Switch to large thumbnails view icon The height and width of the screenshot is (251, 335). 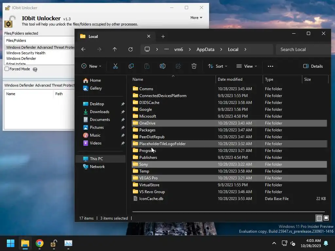(326, 218)
